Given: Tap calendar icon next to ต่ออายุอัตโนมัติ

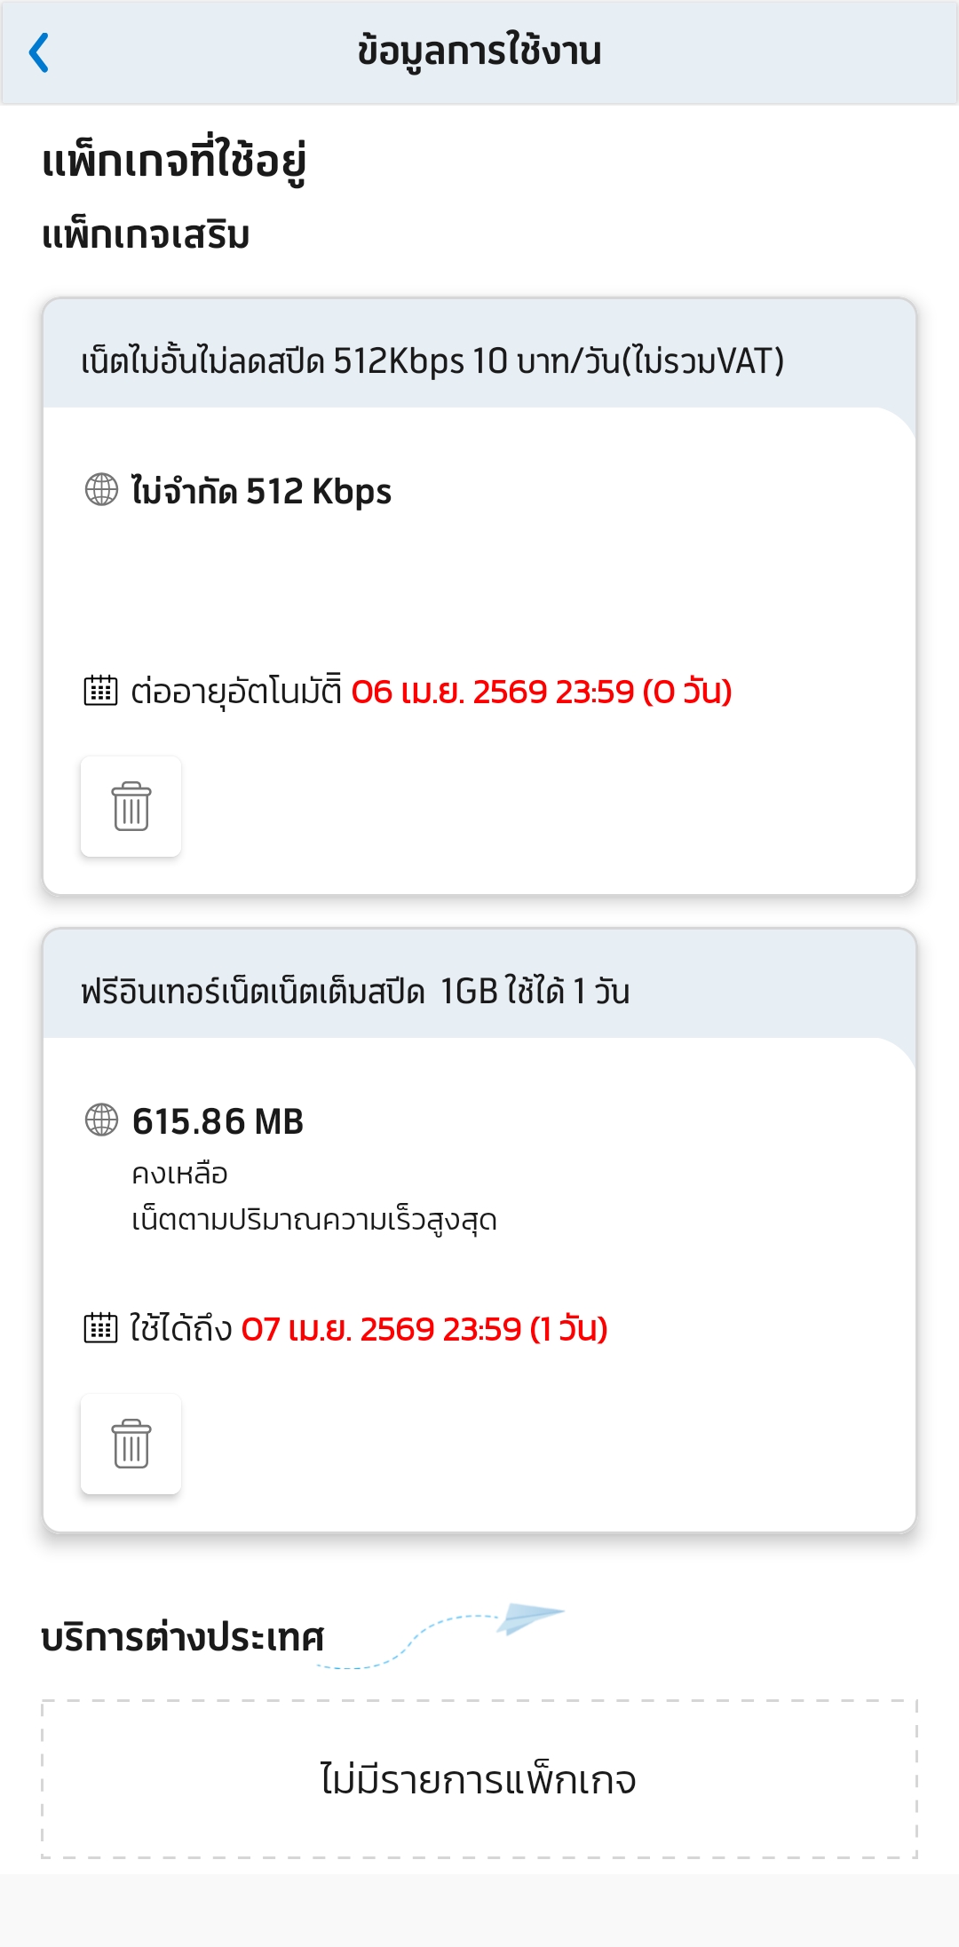Looking at the screenshot, I should [x=100, y=690].
